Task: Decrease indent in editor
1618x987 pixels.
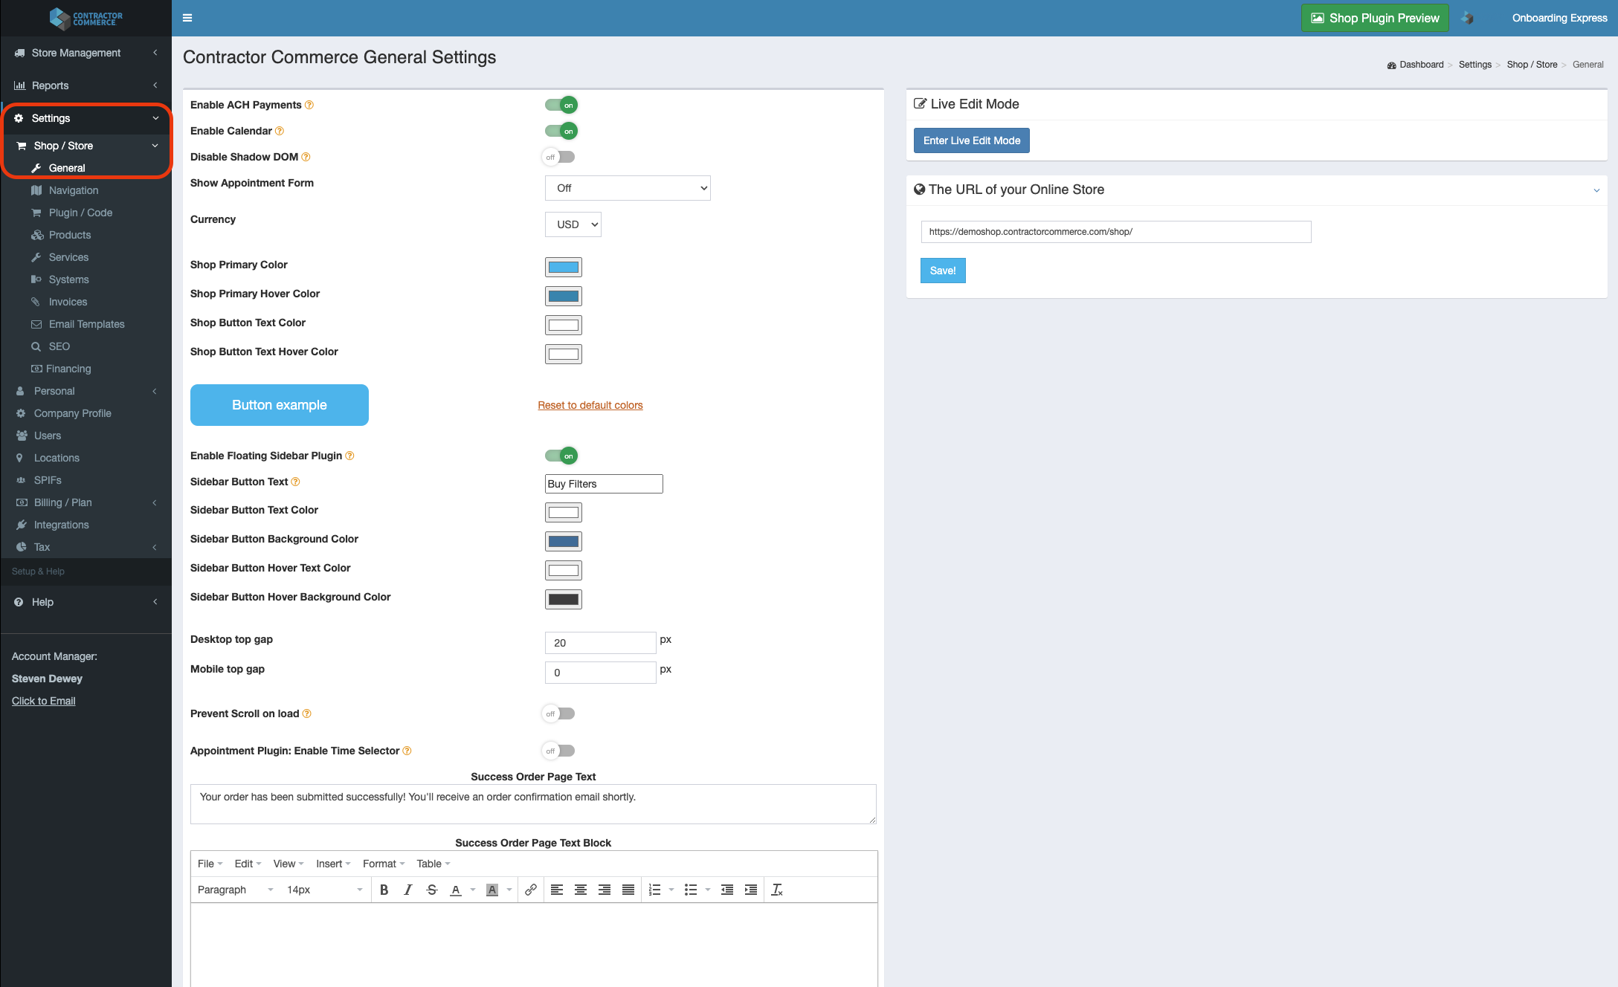Action: coord(727,890)
